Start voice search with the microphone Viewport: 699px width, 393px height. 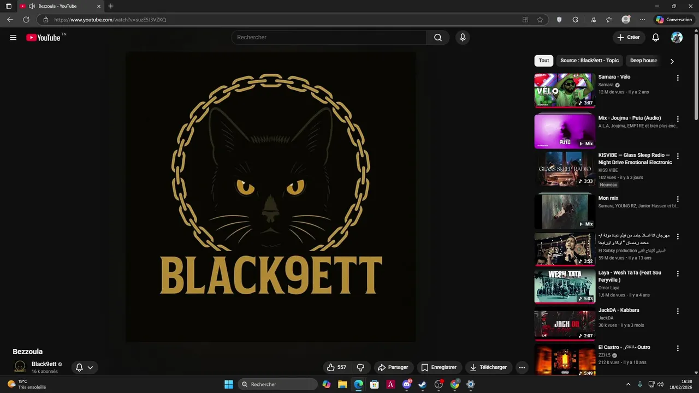click(x=463, y=37)
